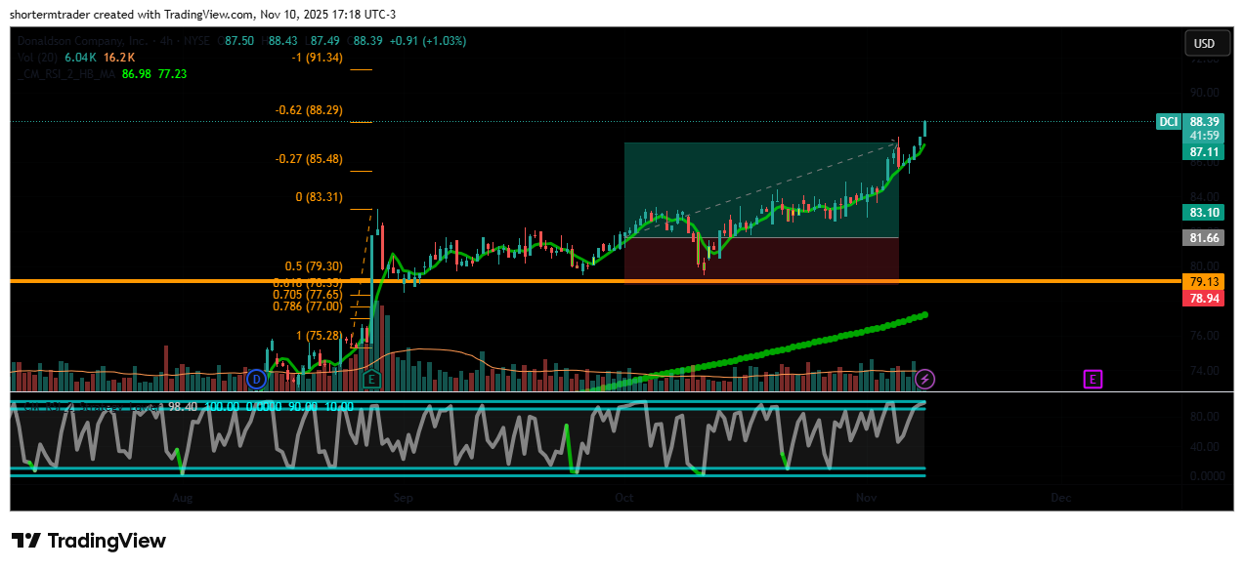Click the TradingView logo at bottom left
Viewport: 1244px width, 570px height.
(89, 541)
